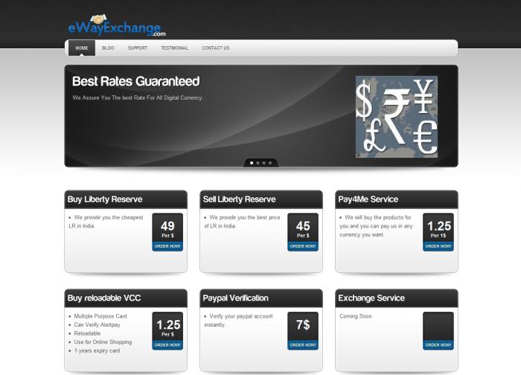Click '1 years expiry card' bullet
The width and height of the screenshot is (521, 375).
(97, 350)
